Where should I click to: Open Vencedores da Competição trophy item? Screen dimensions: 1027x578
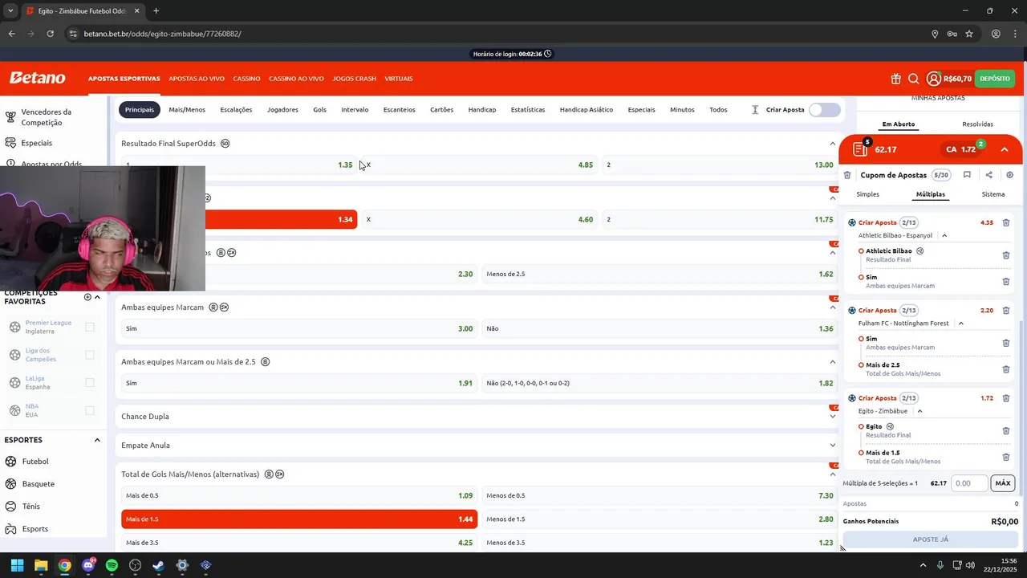coord(46,117)
